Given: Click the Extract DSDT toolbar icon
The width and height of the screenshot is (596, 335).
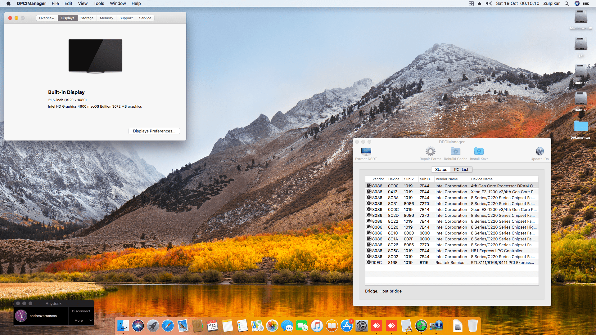Looking at the screenshot, I should pyautogui.click(x=366, y=151).
